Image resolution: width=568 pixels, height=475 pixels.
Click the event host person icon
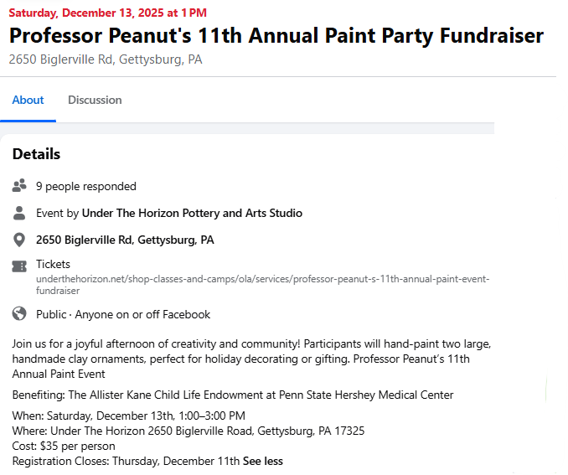tap(19, 213)
